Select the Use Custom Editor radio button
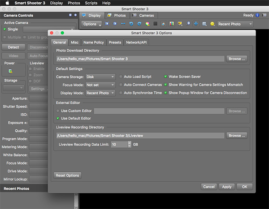Screen dimensions: 269x209 [x=58, y=111]
